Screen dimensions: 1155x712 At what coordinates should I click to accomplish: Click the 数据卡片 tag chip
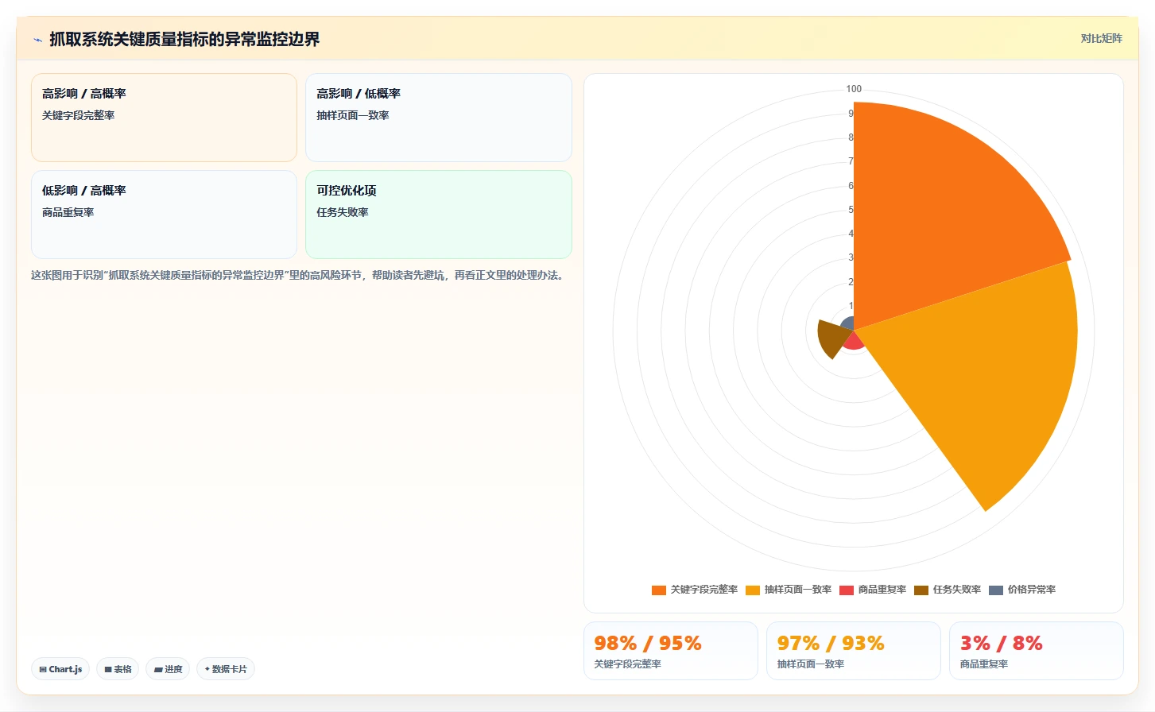pyautogui.click(x=226, y=669)
